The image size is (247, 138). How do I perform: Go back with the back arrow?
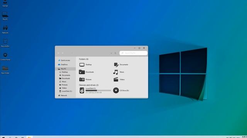[x=58, y=53]
